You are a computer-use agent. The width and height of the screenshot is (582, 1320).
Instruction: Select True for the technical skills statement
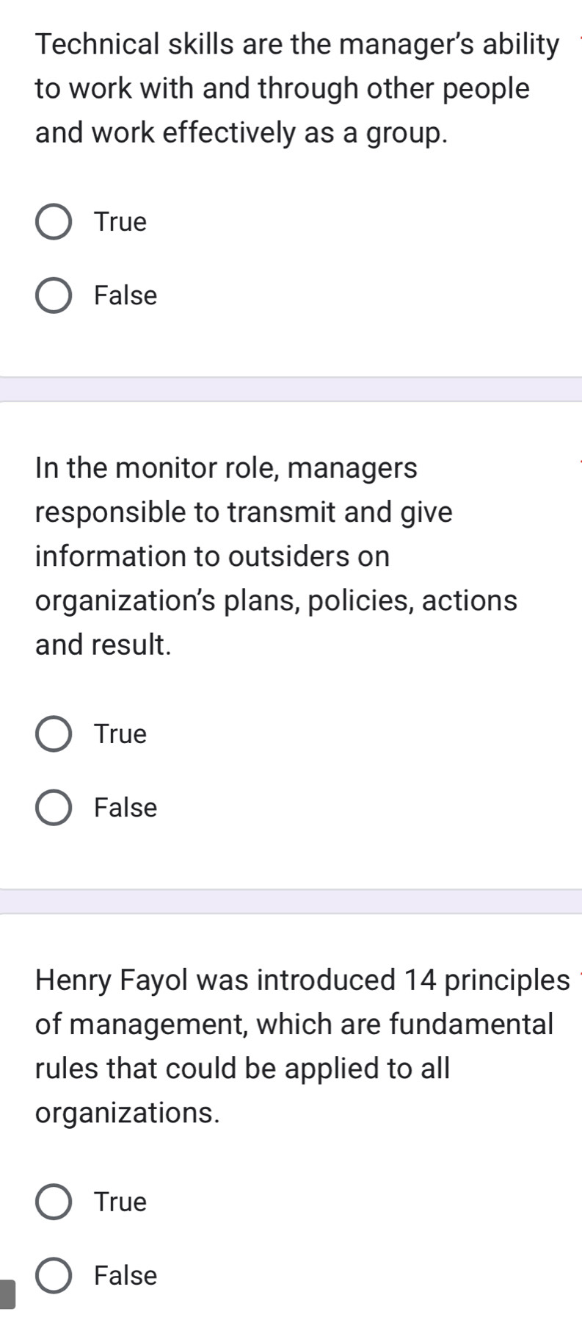51,222
